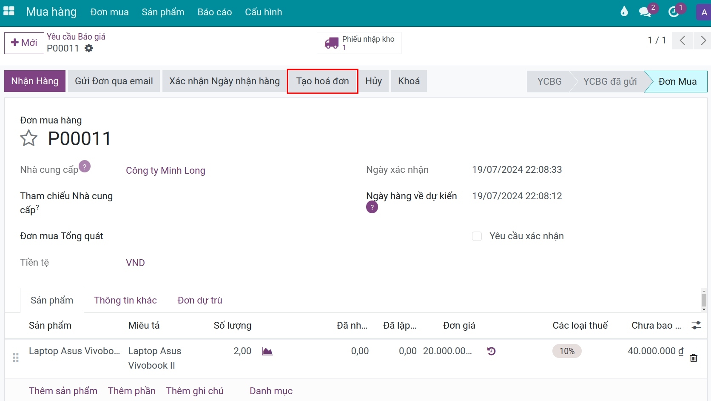Screen dimensions: 711x401
Task: Click the Ngày hàng về dự kiến date field
Action: 517,196
